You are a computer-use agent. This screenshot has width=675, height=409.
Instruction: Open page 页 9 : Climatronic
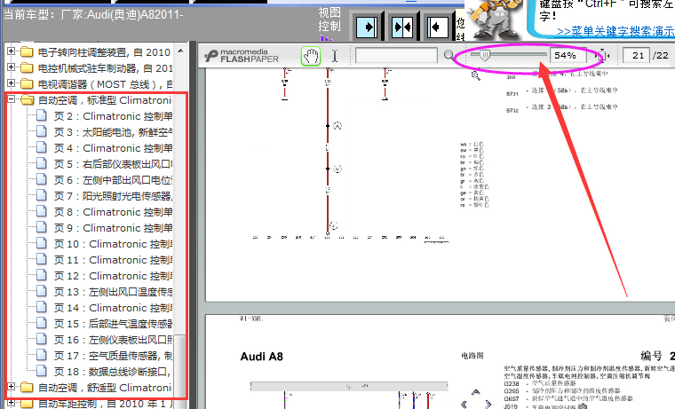[x=113, y=228]
